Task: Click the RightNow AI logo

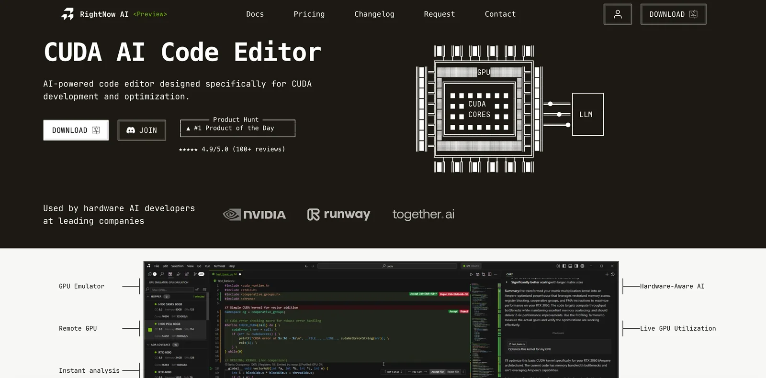Action: click(x=68, y=14)
